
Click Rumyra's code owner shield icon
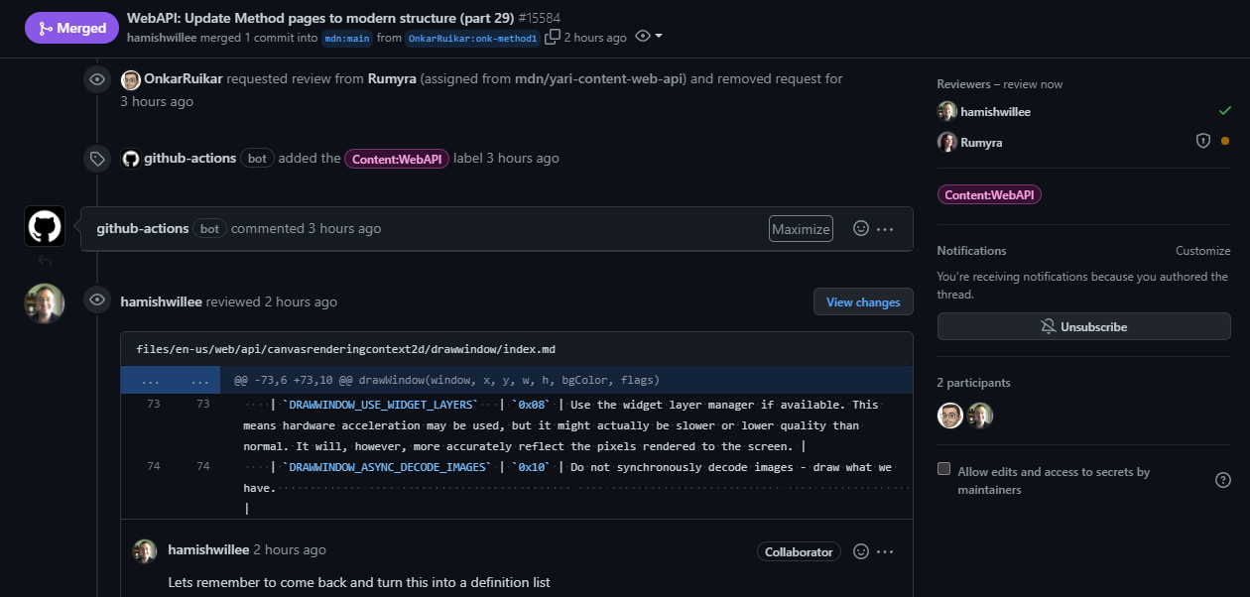(1203, 142)
